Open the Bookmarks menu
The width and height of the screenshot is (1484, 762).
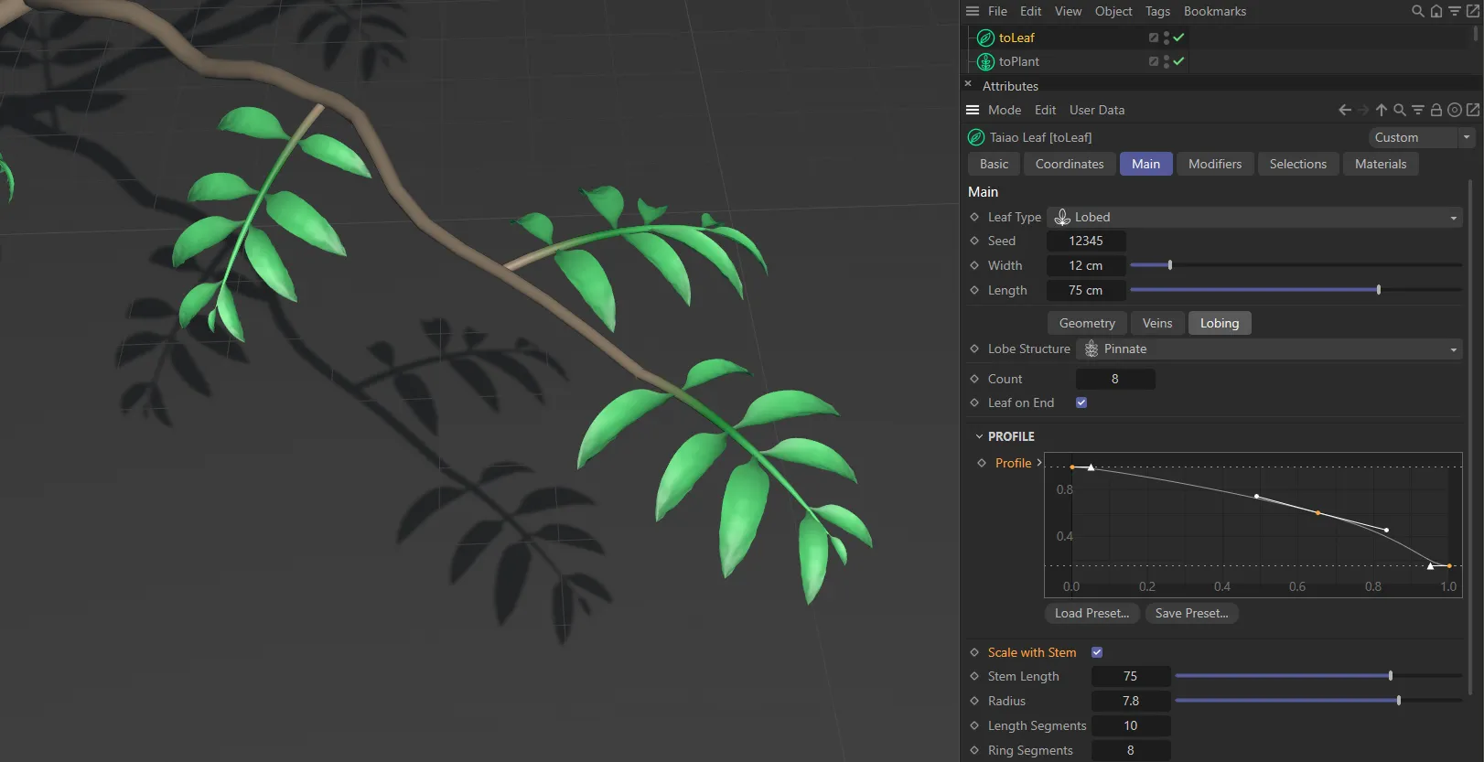point(1215,11)
